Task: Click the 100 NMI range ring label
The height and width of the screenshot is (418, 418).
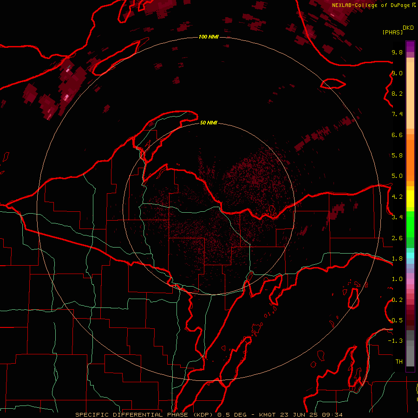Action: pyautogui.click(x=209, y=37)
